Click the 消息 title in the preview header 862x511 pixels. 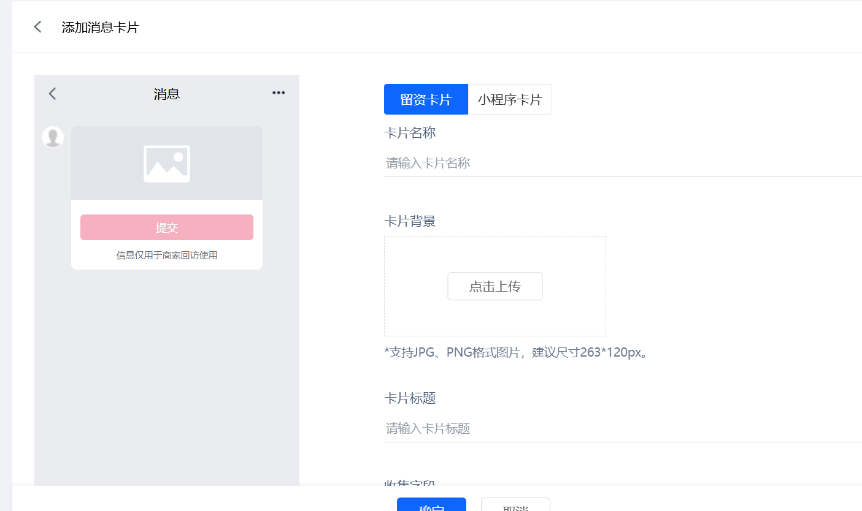pyautogui.click(x=166, y=94)
